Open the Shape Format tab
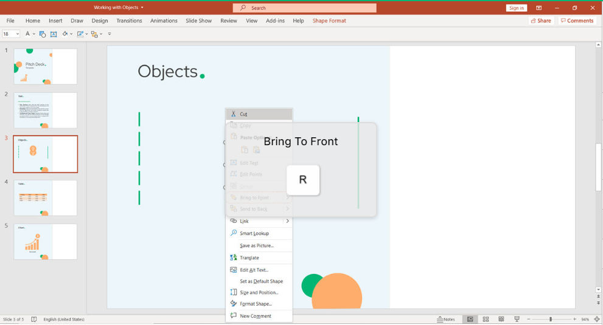This screenshot has width=603, height=325. 329,21
